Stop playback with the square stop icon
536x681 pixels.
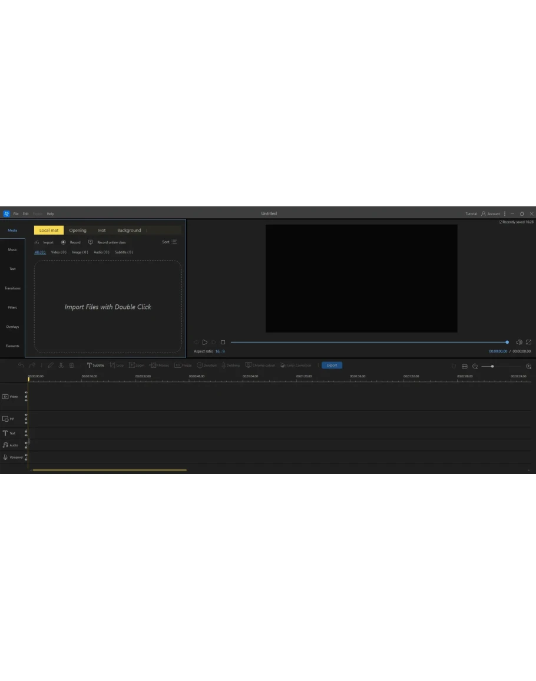point(223,343)
